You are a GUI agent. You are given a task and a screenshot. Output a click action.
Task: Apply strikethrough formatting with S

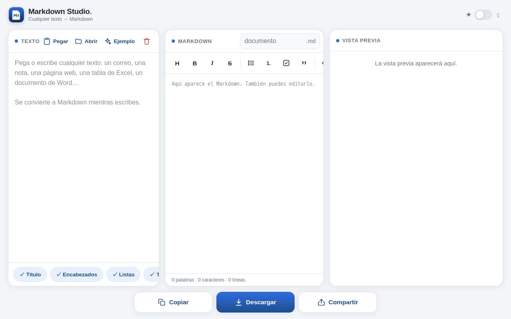[230, 63]
